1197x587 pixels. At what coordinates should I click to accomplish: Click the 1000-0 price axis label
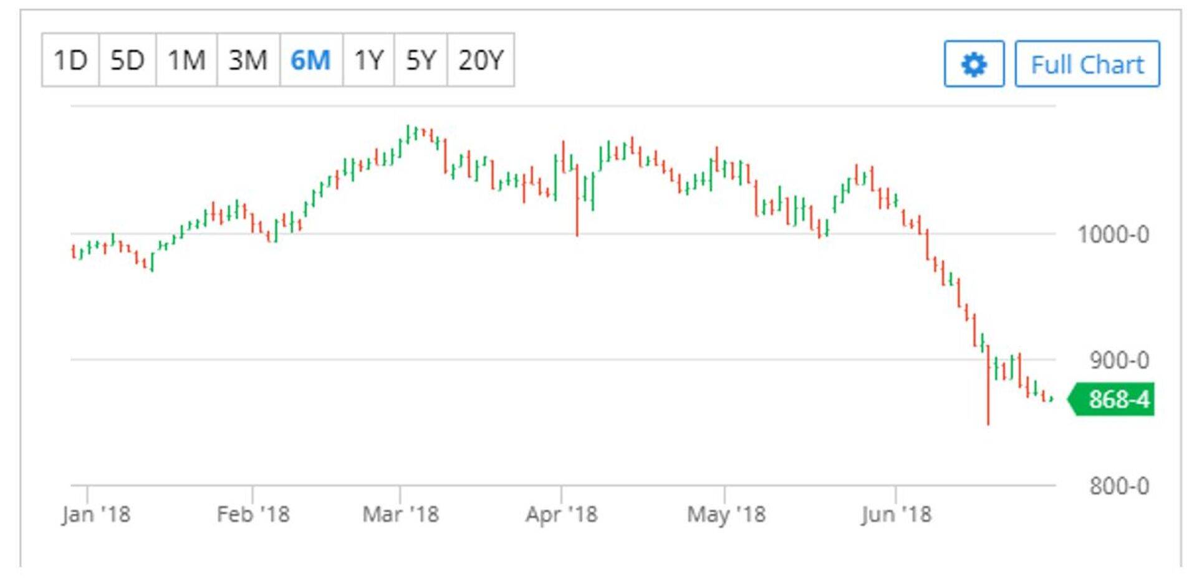tap(1113, 235)
